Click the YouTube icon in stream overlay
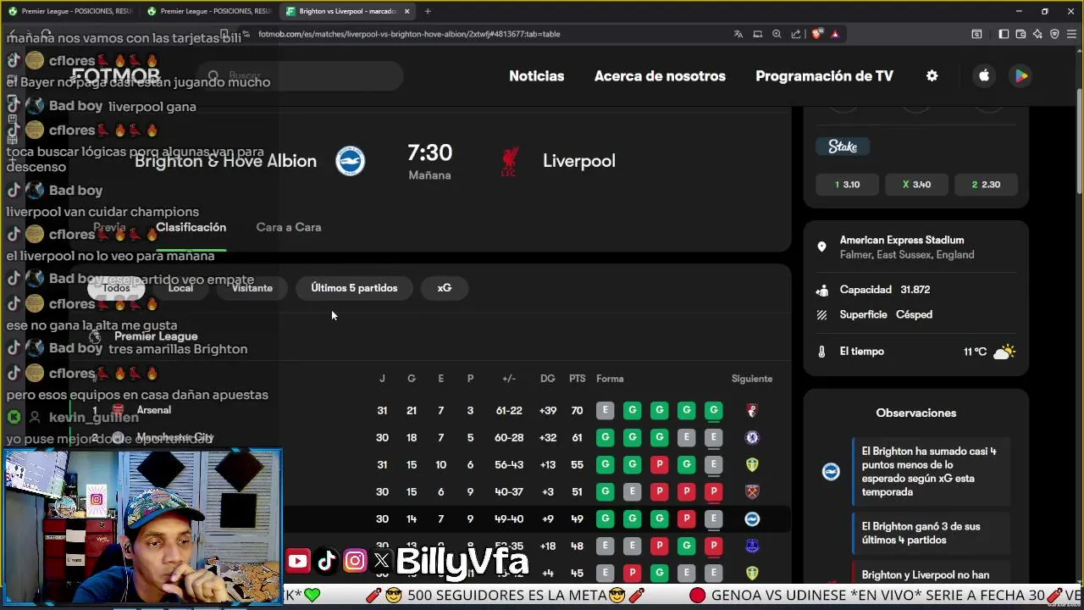 tap(297, 561)
